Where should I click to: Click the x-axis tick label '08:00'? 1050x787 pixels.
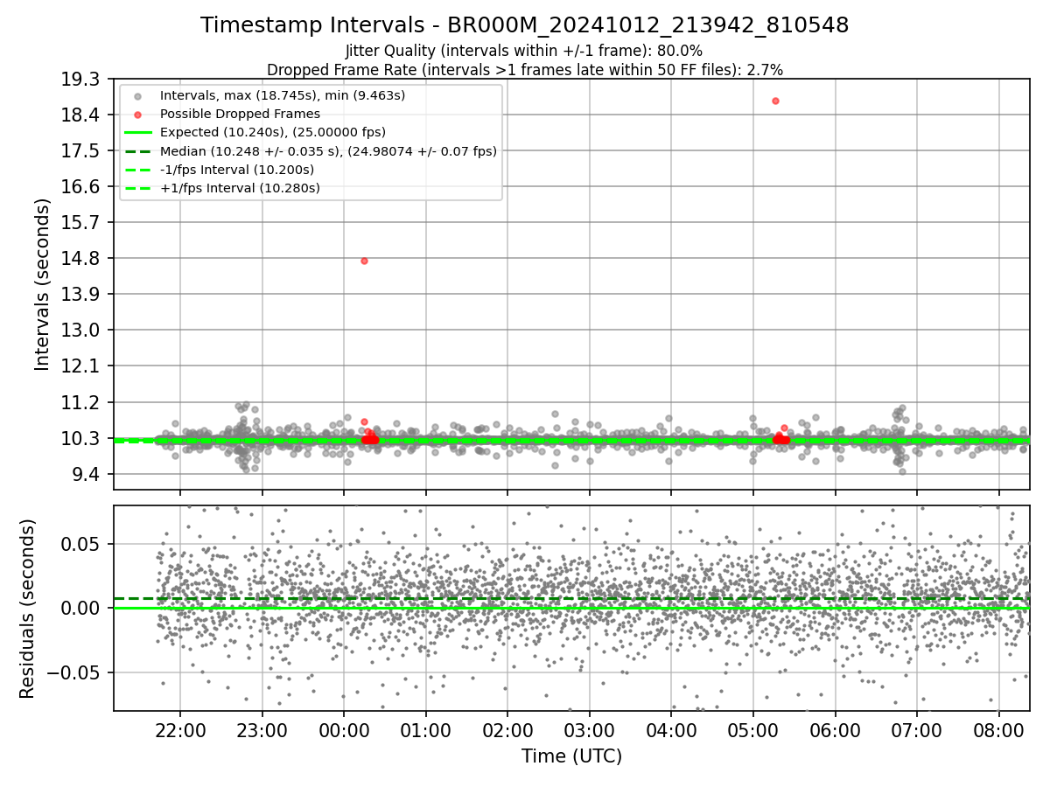[x=999, y=729]
